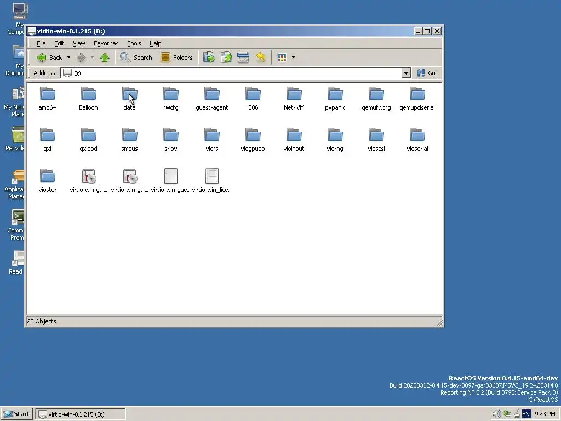The image size is (561, 421).
Task: Click the virtio-win-0.1.215 (D:) taskbar button
Action: tap(81, 414)
